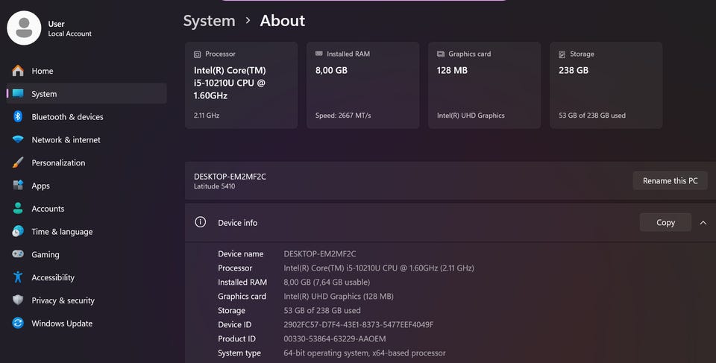Click the 238 GB storage value
Screen dimensions: 716x363
(x=574, y=70)
